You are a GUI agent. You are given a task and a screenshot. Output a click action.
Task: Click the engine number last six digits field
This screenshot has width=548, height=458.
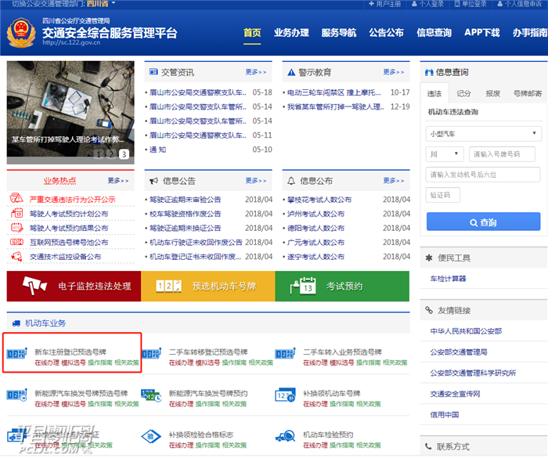483,175
